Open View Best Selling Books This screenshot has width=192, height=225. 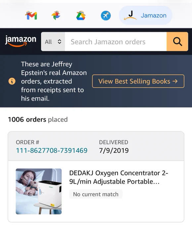[138, 81]
